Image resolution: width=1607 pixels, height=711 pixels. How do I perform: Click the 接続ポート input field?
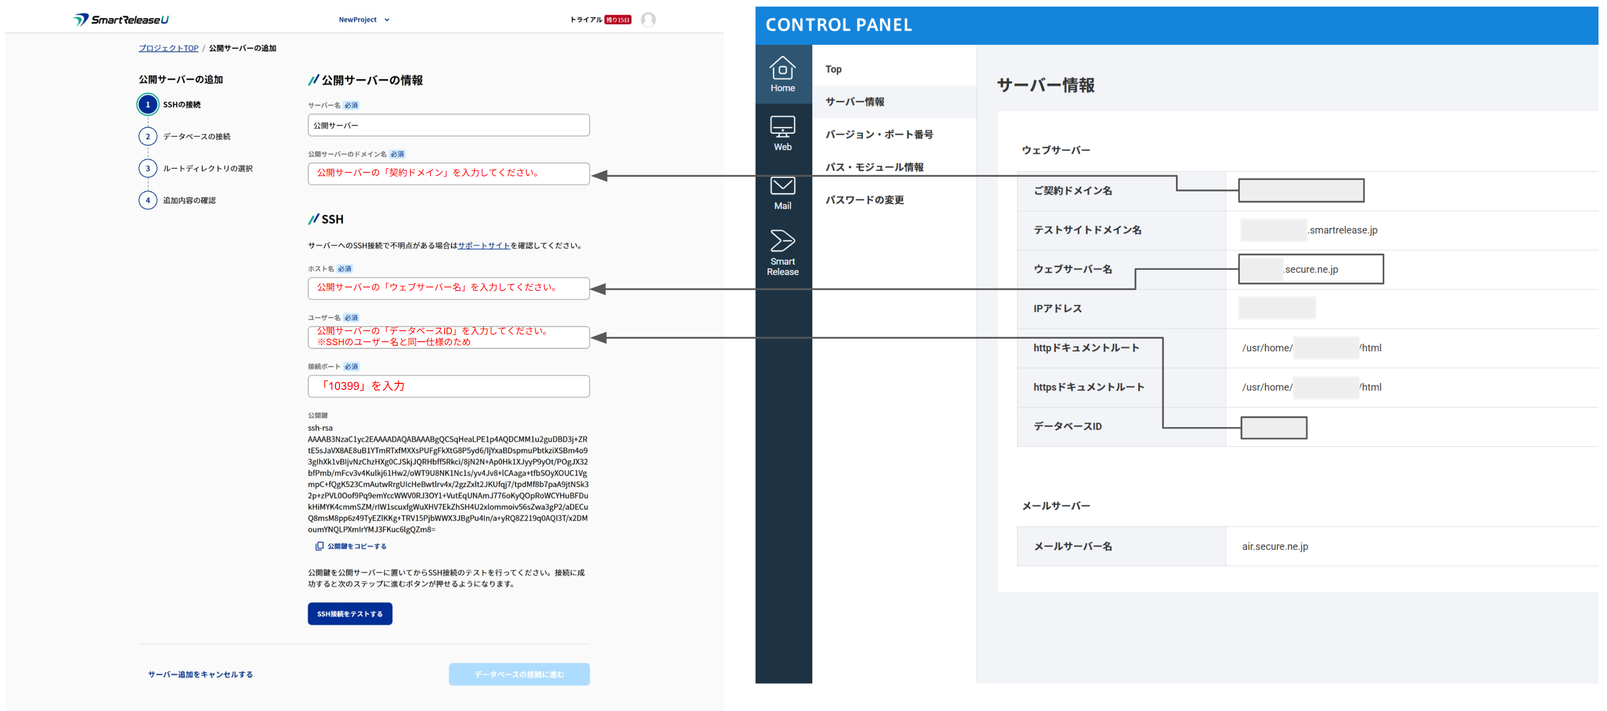448,386
